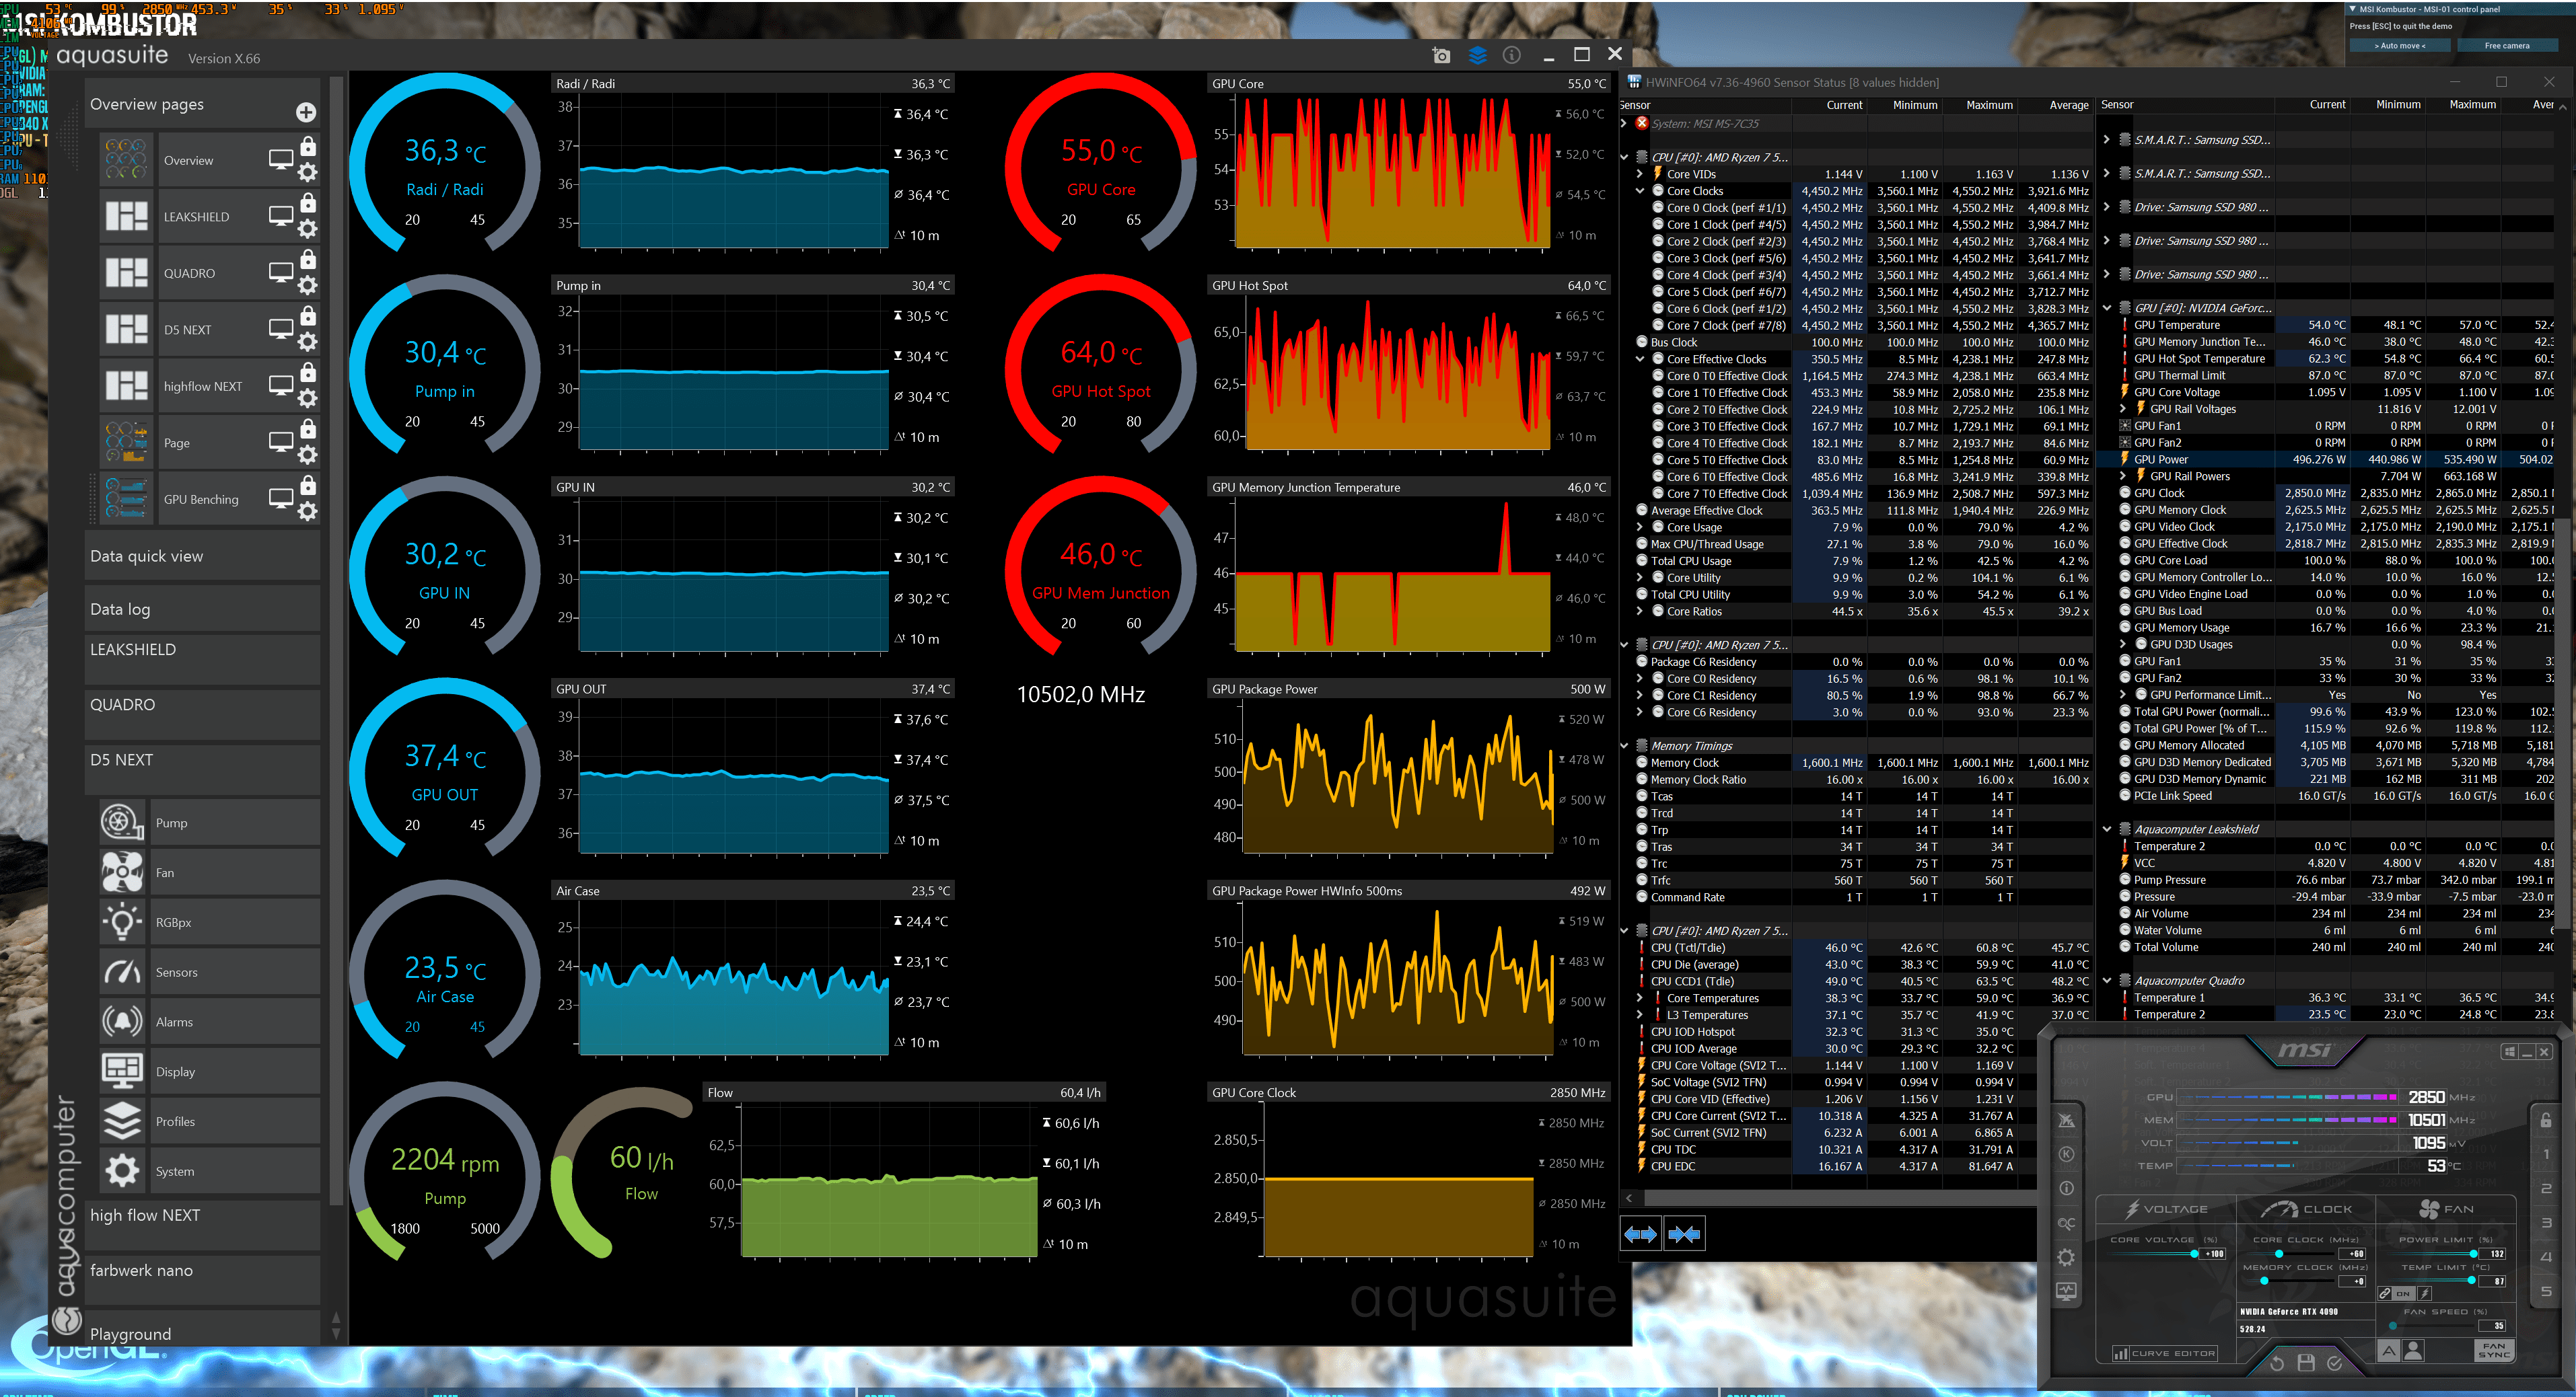Click Afterburner user-defined fan profile button

2413,1351
